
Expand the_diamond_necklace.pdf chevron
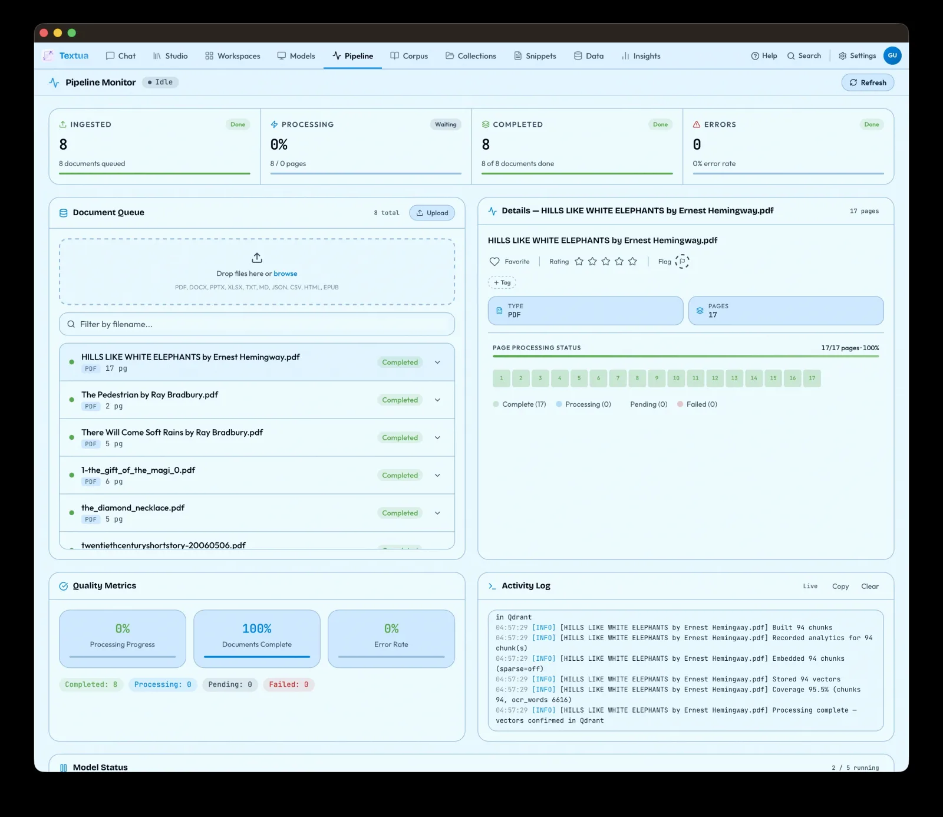(437, 513)
